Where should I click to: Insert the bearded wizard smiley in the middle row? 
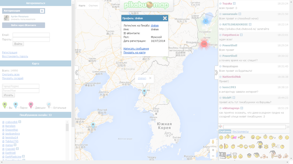pyautogui.click(x=260, y=145)
